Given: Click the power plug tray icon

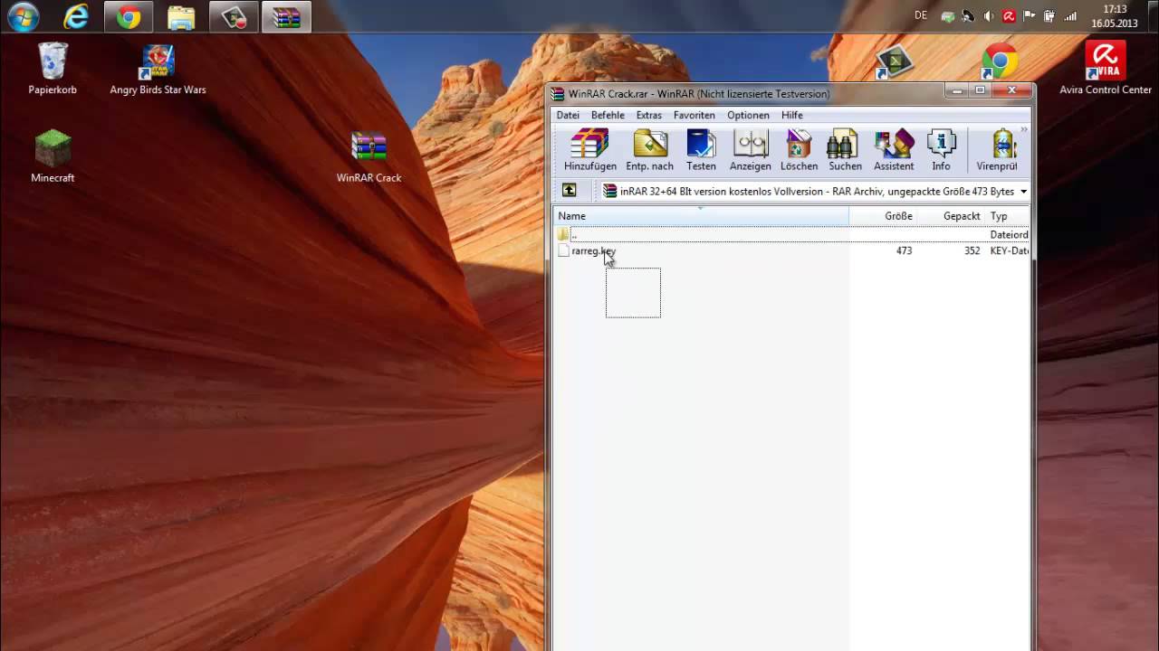Looking at the screenshot, I should [x=1049, y=16].
